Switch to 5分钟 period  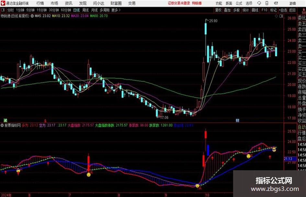(30, 10)
